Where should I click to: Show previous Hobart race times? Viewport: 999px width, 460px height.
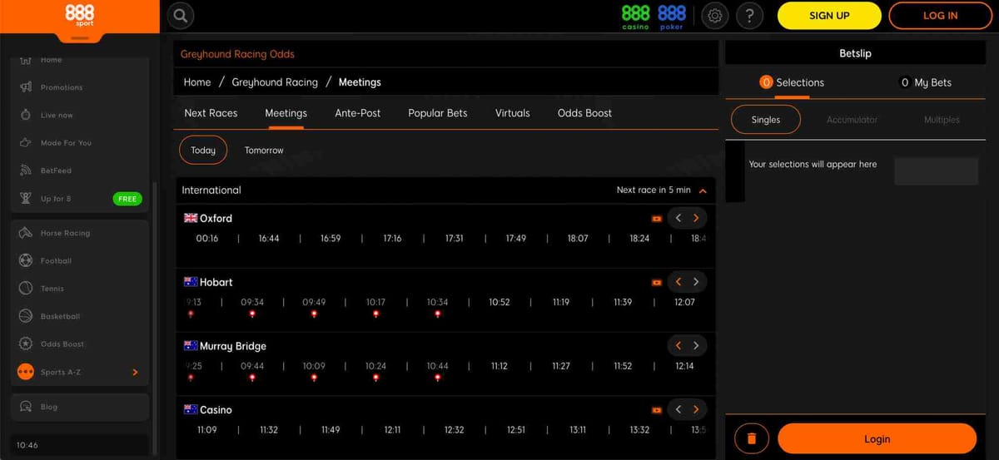(678, 282)
